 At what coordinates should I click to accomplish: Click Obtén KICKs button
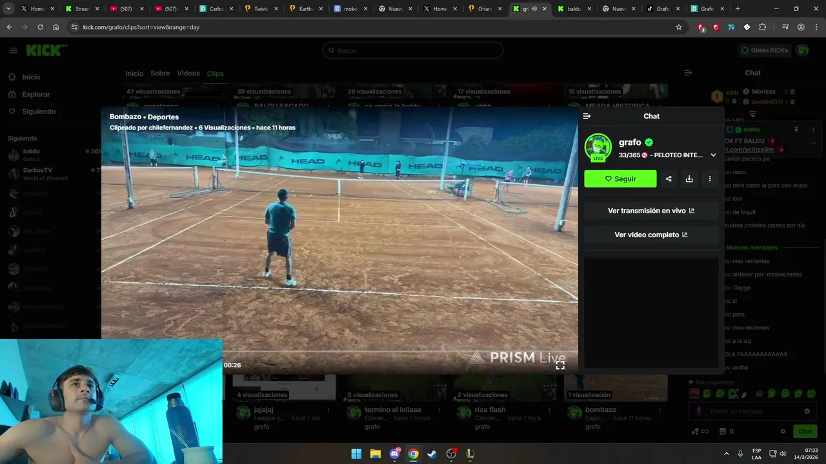764,50
